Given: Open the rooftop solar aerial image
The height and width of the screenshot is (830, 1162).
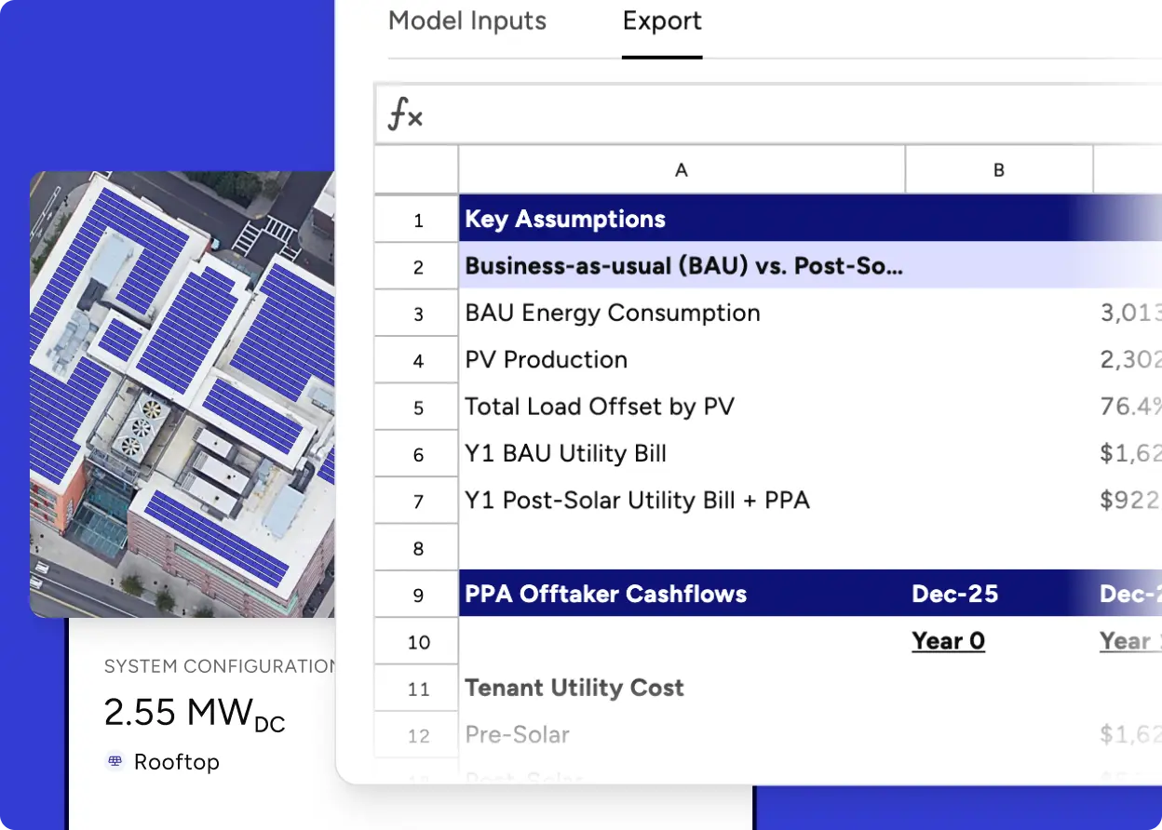Looking at the screenshot, I should [x=182, y=394].
